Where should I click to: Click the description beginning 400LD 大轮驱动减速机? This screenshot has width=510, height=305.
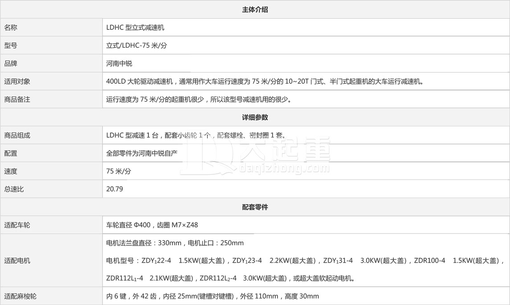[265, 81]
